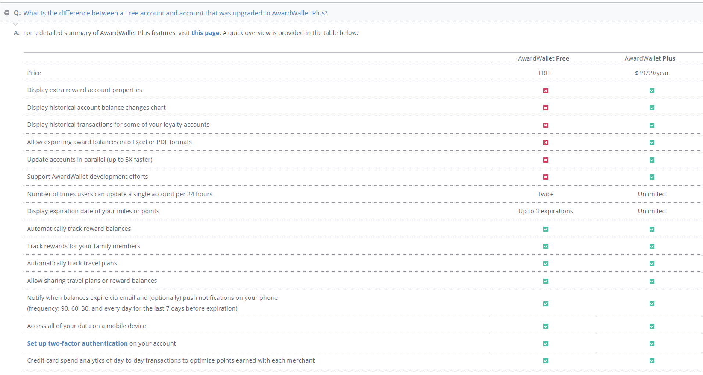
Task: Click the 'Price' row label
Action: pos(34,73)
